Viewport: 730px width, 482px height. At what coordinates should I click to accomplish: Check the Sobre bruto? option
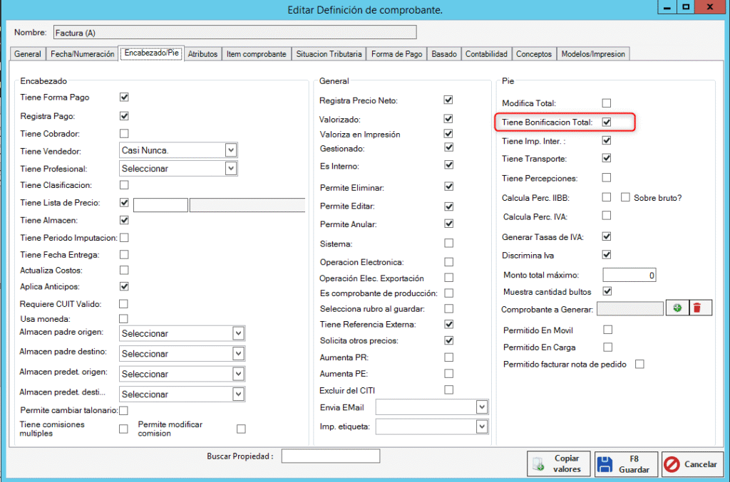pyautogui.click(x=625, y=197)
